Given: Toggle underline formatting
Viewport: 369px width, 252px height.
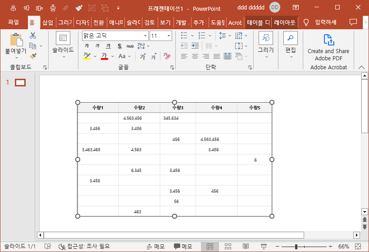Looking at the screenshot, I should (108, 46).
